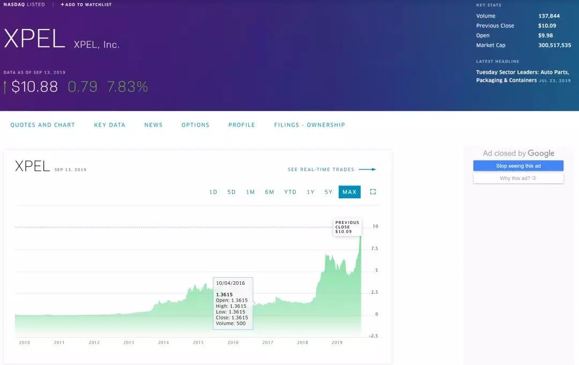Open the Tuesday Sector Leaders headline
The height and width of the screenshot is (365, 579).
523,76
